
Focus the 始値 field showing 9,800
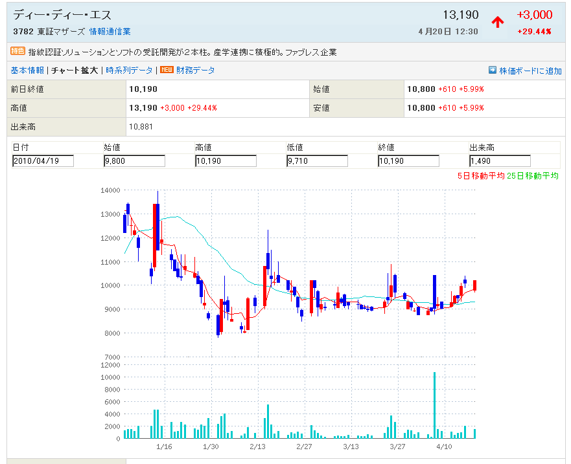[x=134, y=161]
